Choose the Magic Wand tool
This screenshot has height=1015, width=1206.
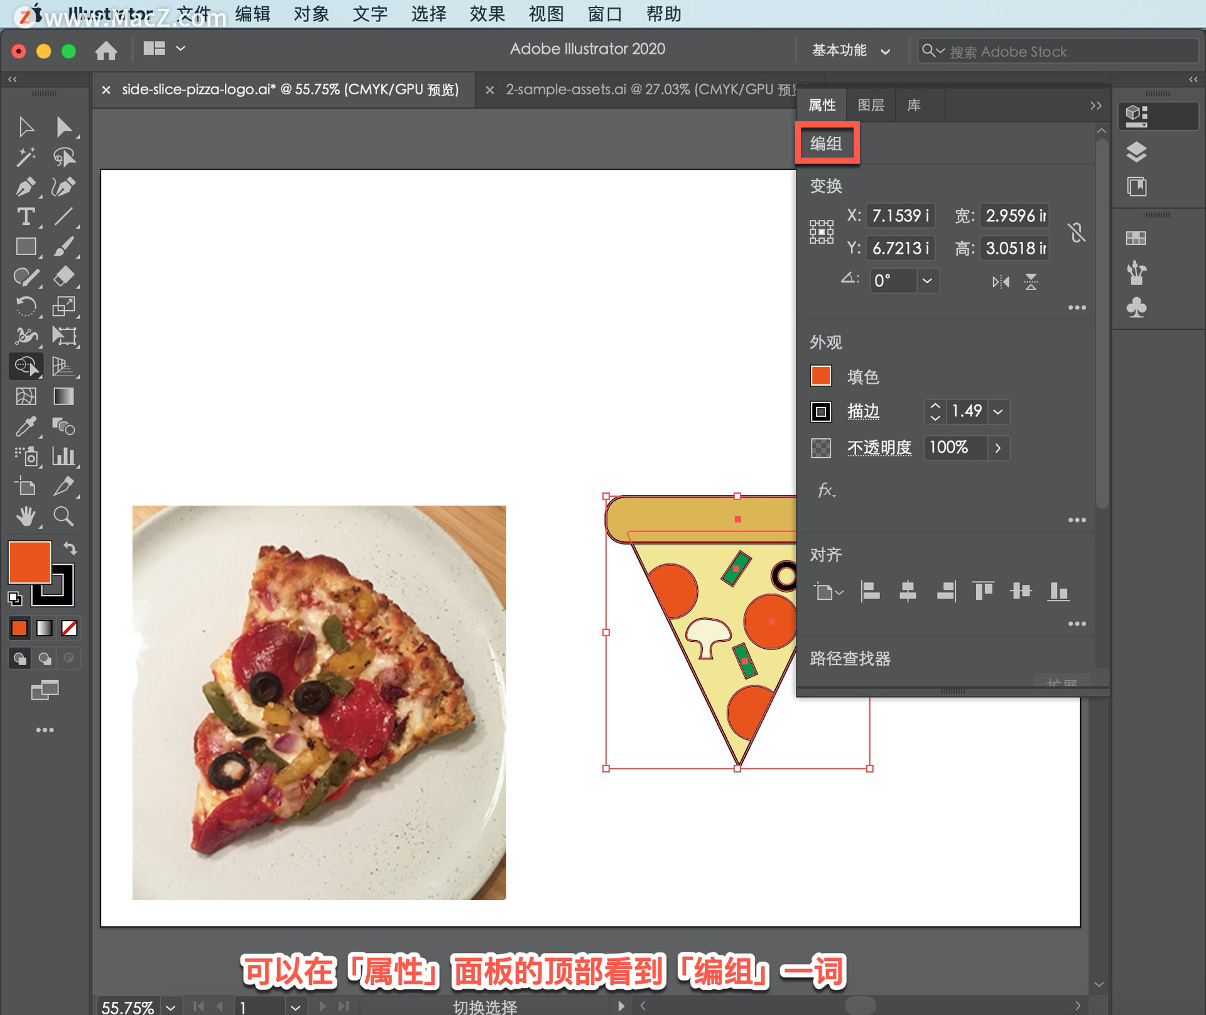click(26, 157)
